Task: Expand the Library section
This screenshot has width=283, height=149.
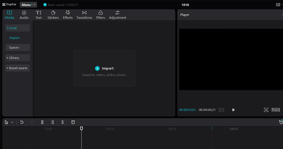Action: tap(17, 58)
